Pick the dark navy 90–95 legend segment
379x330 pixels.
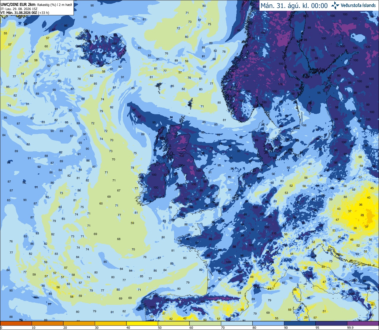[x=300, y=323]
